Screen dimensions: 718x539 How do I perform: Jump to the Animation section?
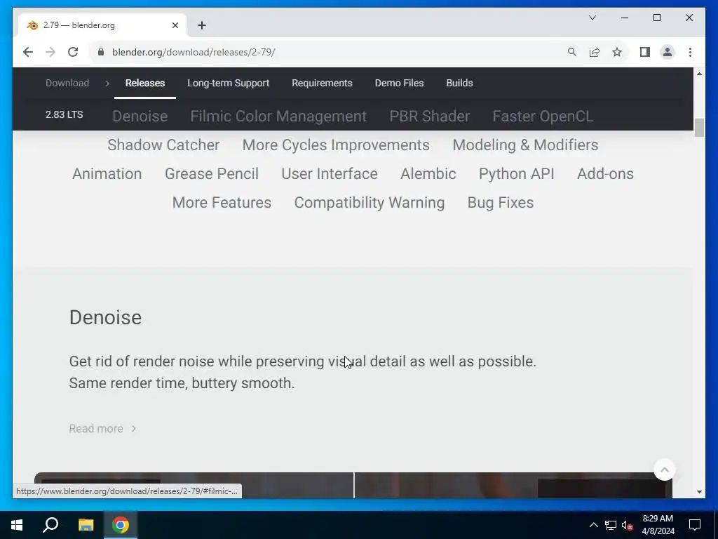point(107,174)
